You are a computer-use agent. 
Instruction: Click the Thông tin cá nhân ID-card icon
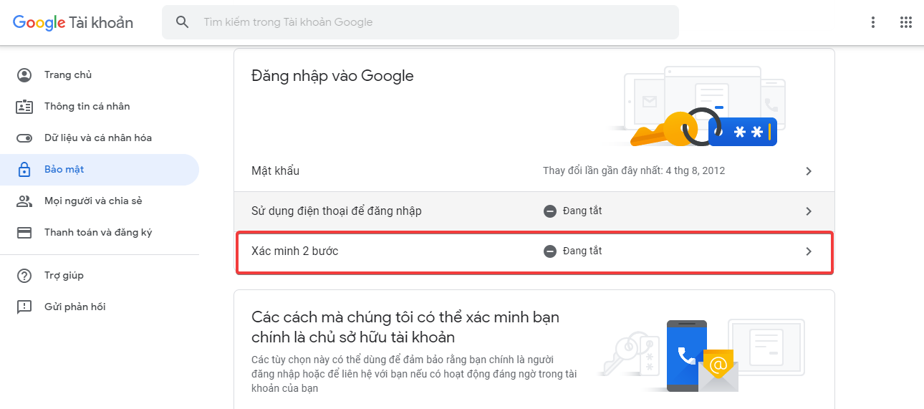tap(24, 107)
